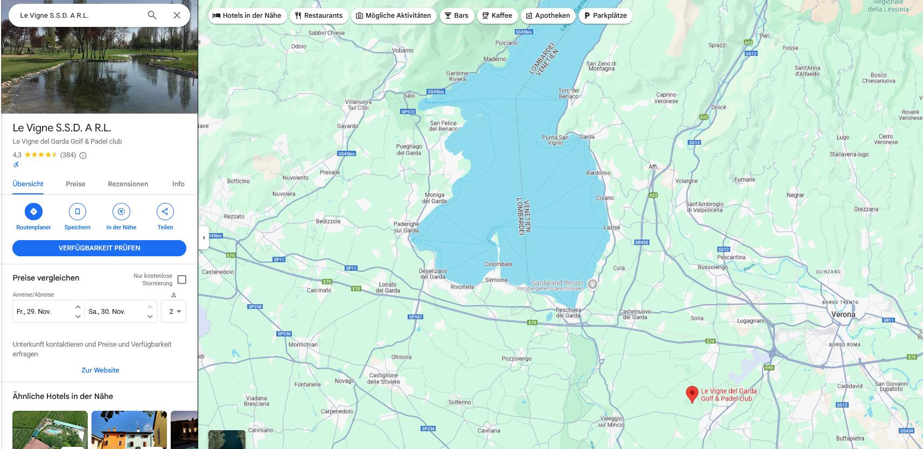Viewport: 923px width, 449px height.
Task: Open first similar hotel thumbnail with pool
Action: click(x=50, y=430)
